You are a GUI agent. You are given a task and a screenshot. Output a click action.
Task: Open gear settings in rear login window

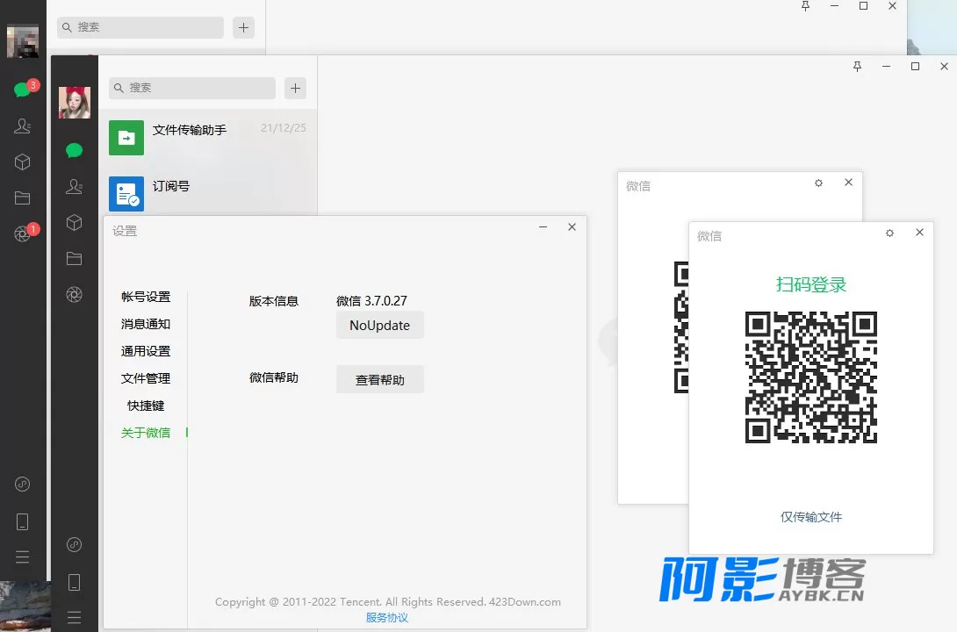818,183
